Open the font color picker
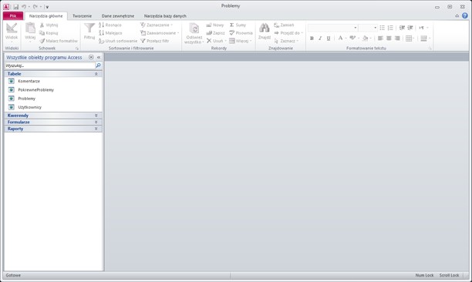Image resolution: width=472 pixels, height=282 pixels. 342,39
